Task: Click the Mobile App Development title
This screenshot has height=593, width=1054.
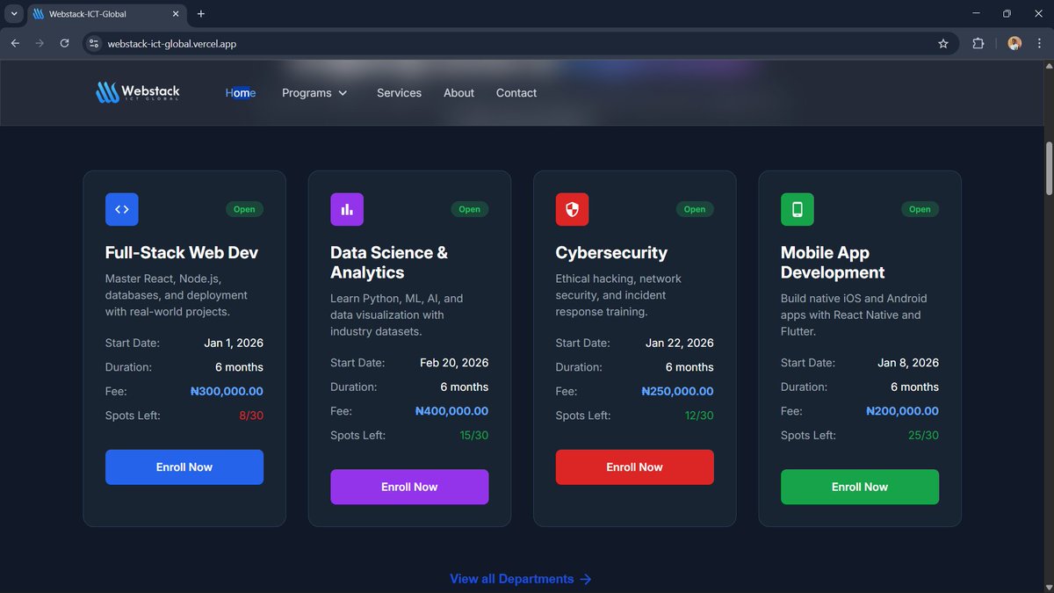Action: pyautogui.click(x=833, y=263)
